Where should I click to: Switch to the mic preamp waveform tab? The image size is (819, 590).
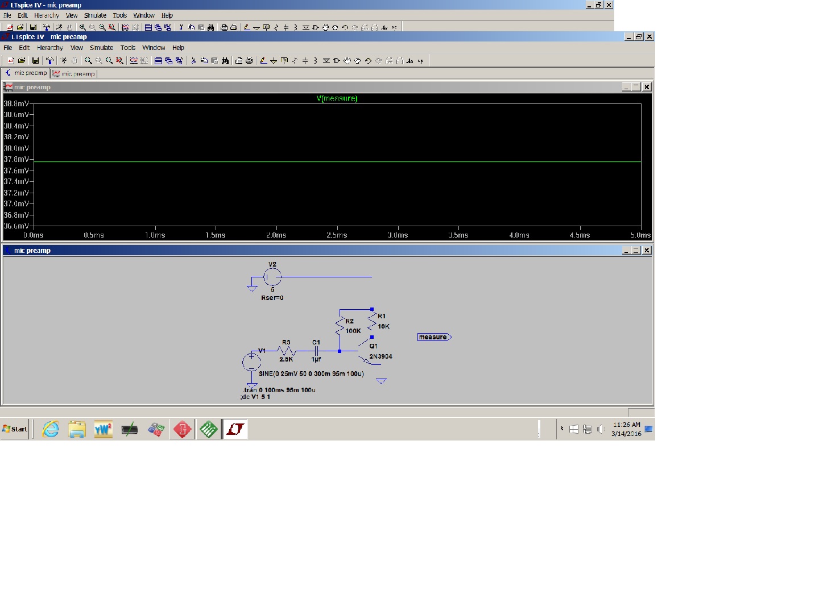74,73
